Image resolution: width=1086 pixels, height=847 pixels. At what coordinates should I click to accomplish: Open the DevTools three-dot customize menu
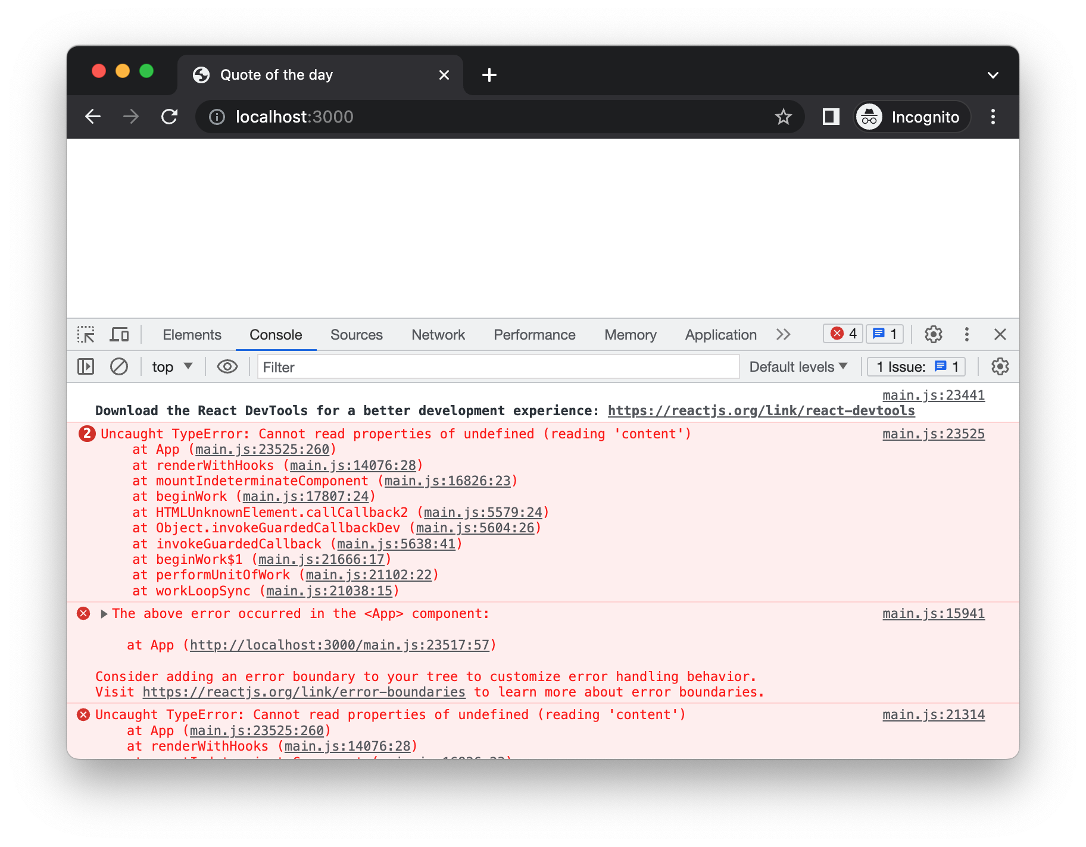[966, 335]
